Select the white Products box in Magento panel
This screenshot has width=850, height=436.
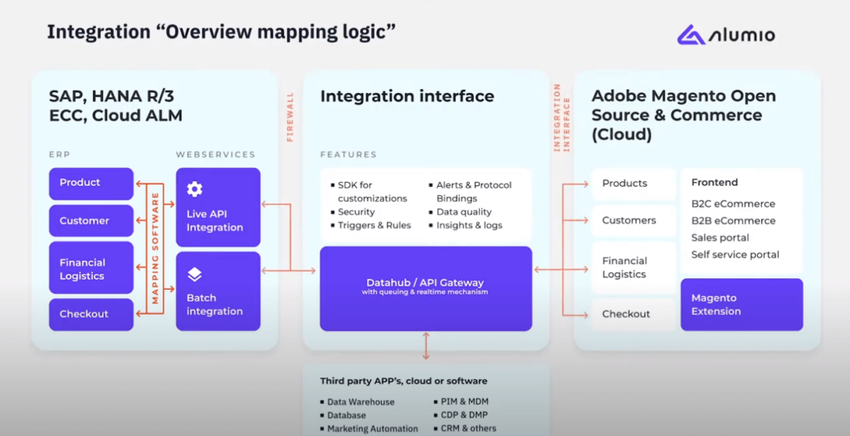click(x=633, y=184)
